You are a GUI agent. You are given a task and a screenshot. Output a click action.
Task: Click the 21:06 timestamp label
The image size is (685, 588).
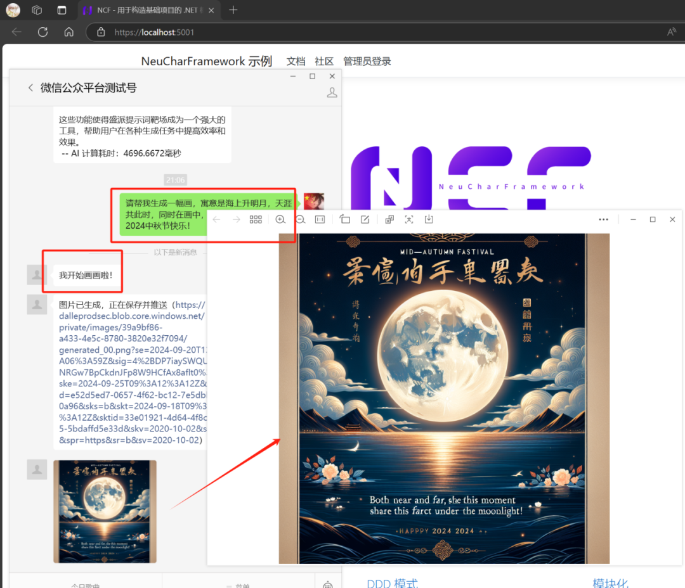tap(175, 180)
